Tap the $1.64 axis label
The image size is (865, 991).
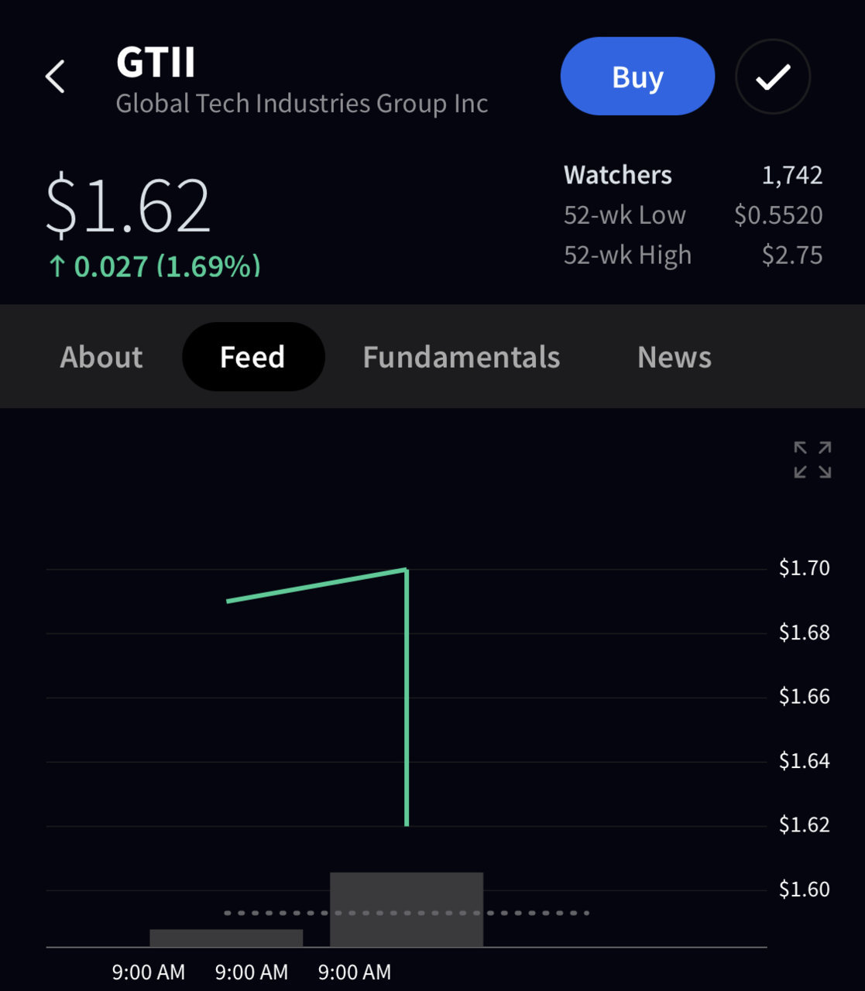804,761
